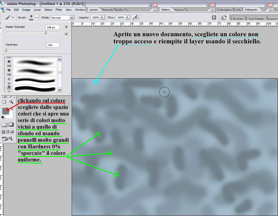Open the white background color swatch

(10, 115)
